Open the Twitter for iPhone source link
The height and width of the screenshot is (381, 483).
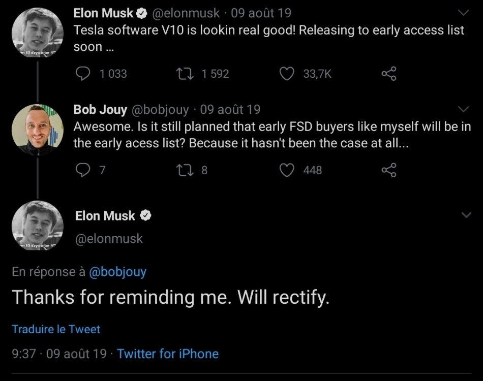coord(168,354)
